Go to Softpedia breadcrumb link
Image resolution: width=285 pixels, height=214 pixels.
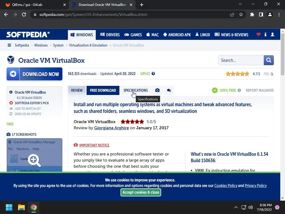click(x=22, y=45)
